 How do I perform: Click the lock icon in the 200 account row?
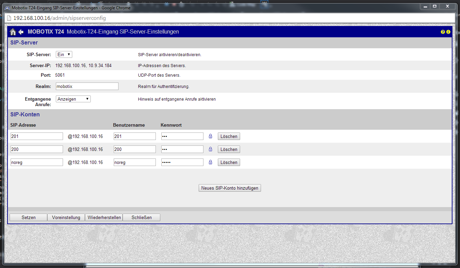coord(211,149)
